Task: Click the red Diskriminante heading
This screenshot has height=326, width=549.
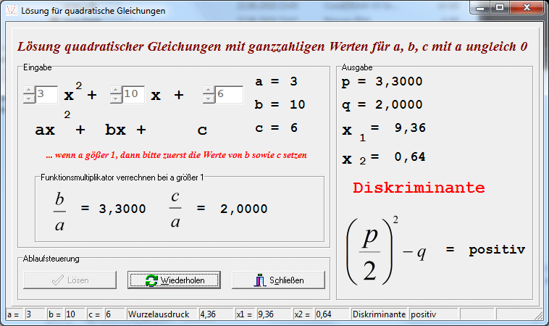Action: coord(419,188)
